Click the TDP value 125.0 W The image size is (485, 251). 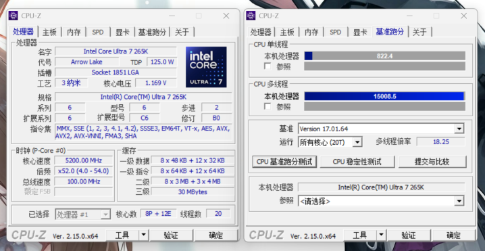tap(161, 62)
